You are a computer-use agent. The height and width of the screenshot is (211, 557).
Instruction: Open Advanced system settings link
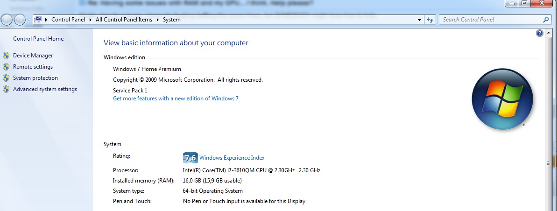tap(45, 89)
